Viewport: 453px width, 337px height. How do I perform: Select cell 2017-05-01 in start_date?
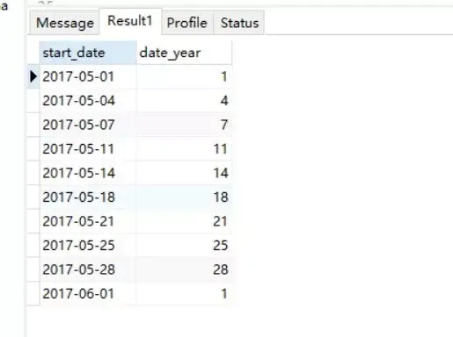(88, 76)
